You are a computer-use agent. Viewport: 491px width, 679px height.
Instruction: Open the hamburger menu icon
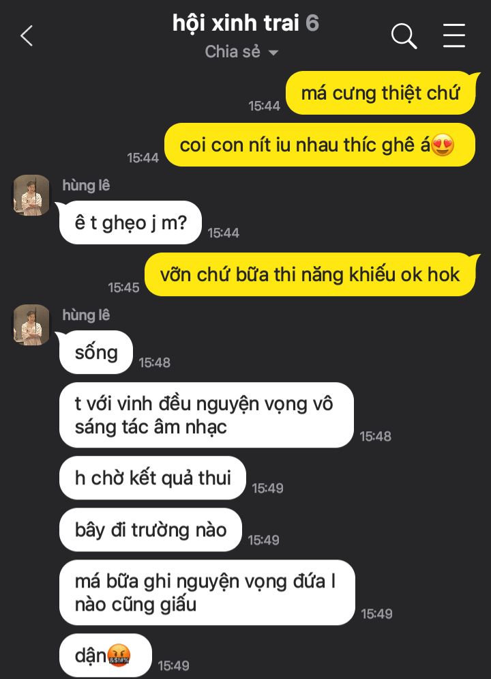pyautogui.click(x=453, y=35)
